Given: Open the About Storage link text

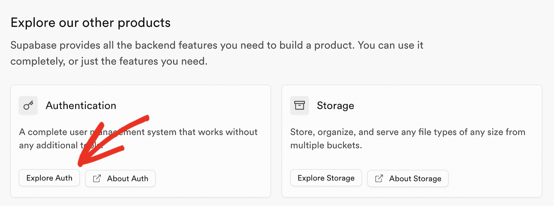Looking at the screenshot, I should coord(415,178).
